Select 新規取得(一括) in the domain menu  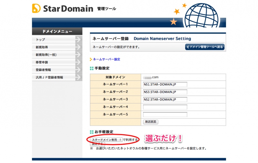[57, 55]
